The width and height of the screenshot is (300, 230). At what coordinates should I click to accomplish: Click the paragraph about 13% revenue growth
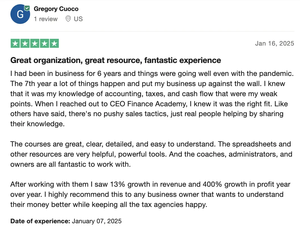coord(150,195)
